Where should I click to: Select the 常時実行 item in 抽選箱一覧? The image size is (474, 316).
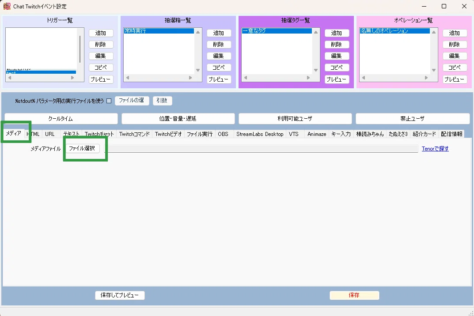[x=159, y=31]
